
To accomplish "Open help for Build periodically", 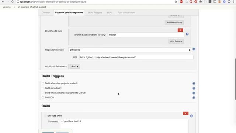I will (194, 88).
